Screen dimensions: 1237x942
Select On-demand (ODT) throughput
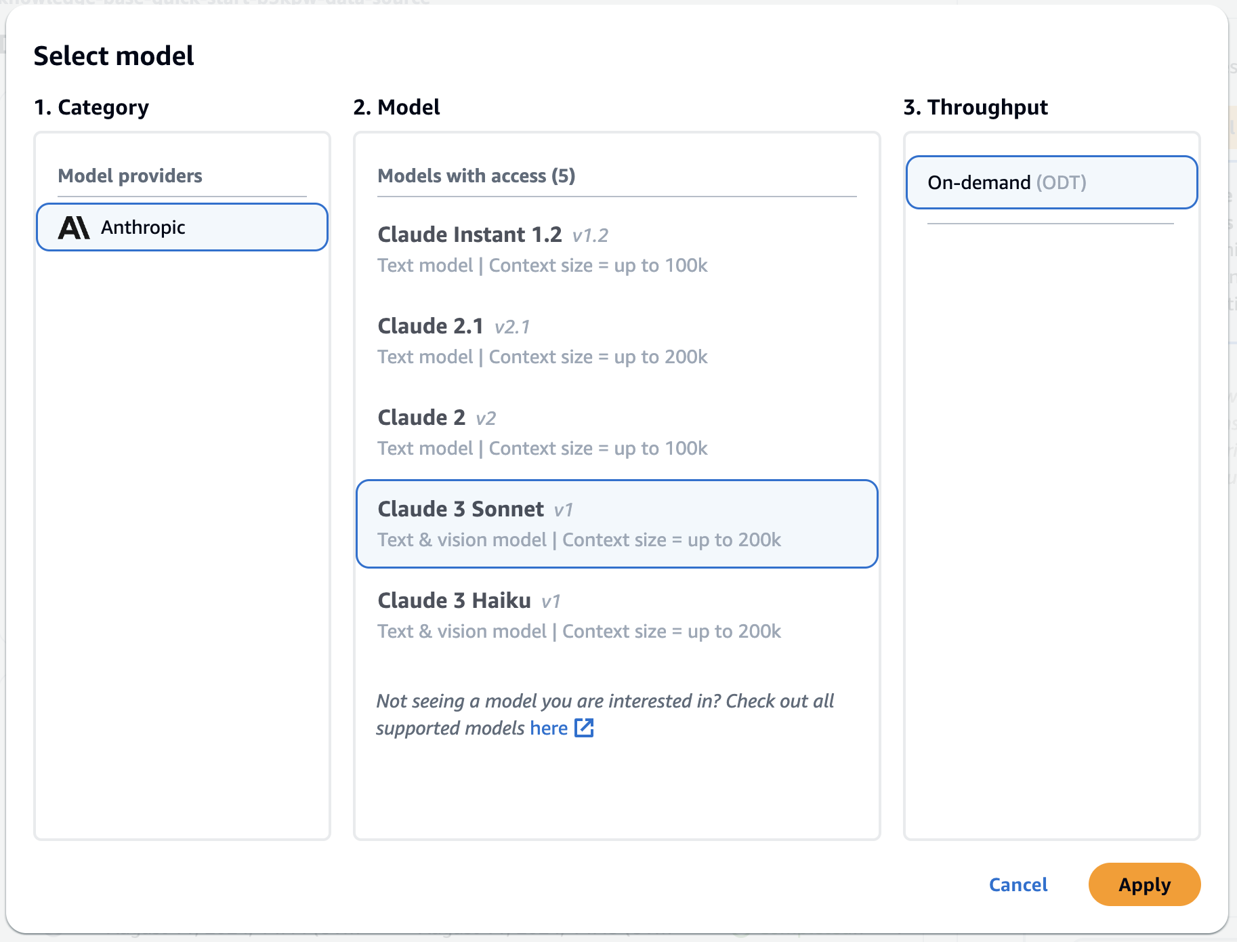pos(1051,182)
